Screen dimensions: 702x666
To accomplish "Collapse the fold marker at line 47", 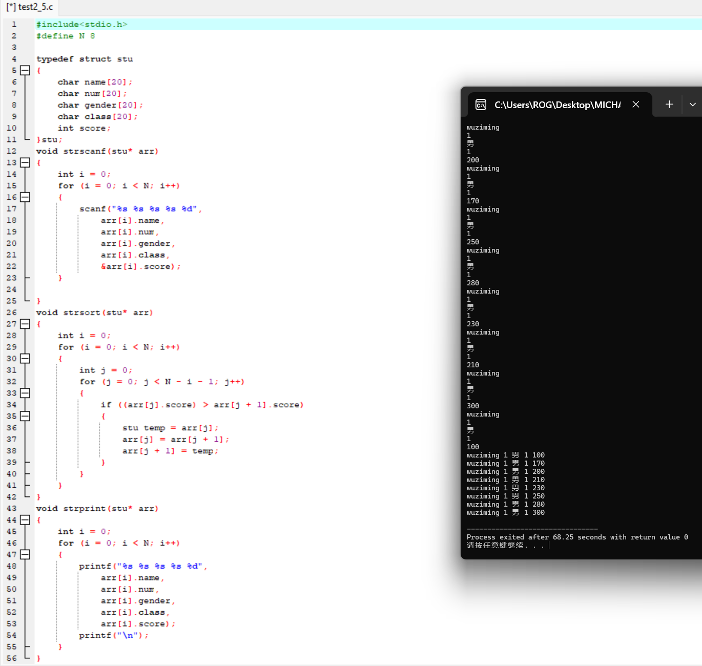I will tap(25, 554).
